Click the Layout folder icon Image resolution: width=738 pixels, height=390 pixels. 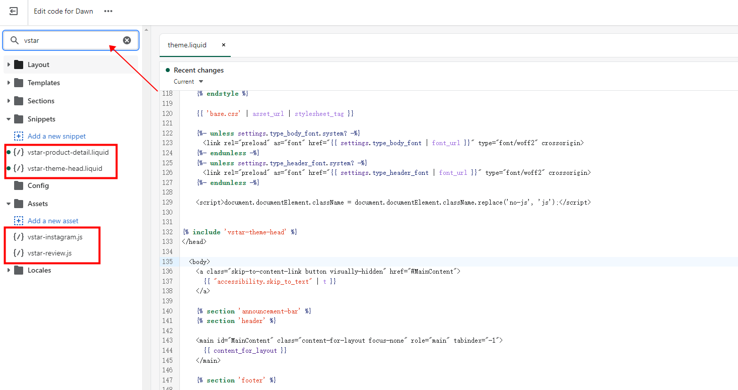coord(19,64)
